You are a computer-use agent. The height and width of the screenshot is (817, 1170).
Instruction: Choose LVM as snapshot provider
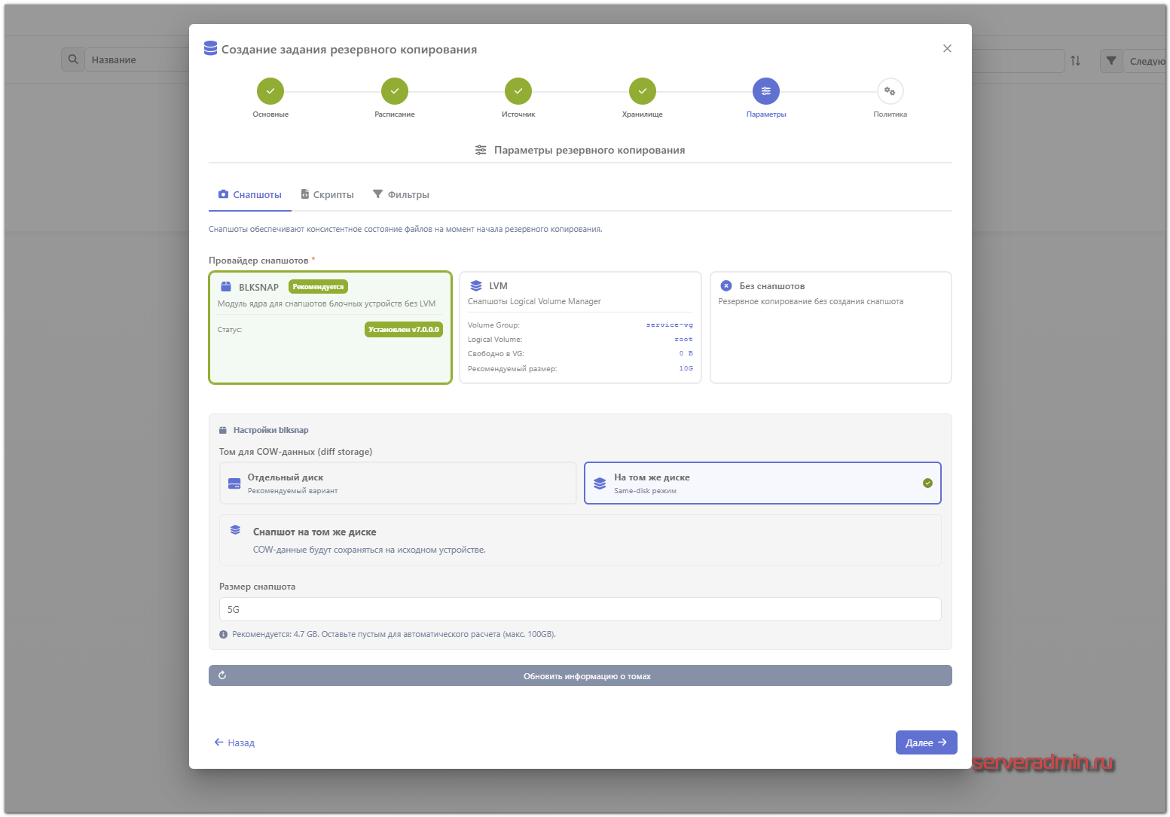tap(580, 328)
